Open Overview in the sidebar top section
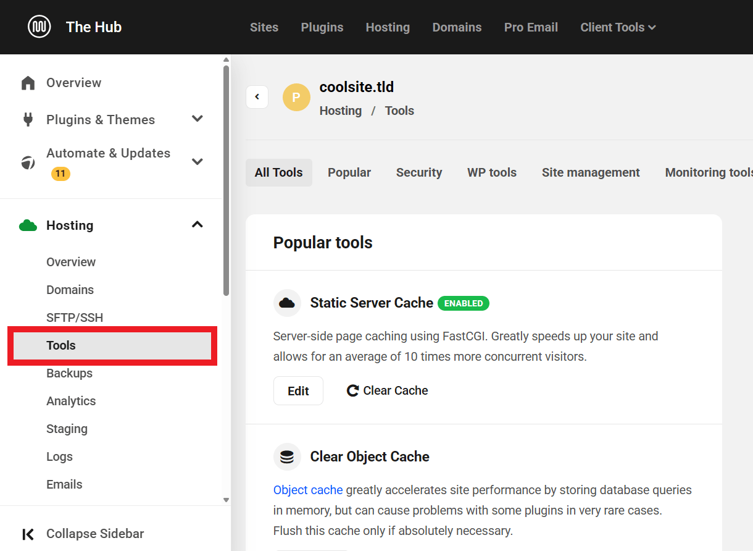Image resolution: width=753 pixels, height=551 pixels. pyautogui.click(x=74, y=83)
